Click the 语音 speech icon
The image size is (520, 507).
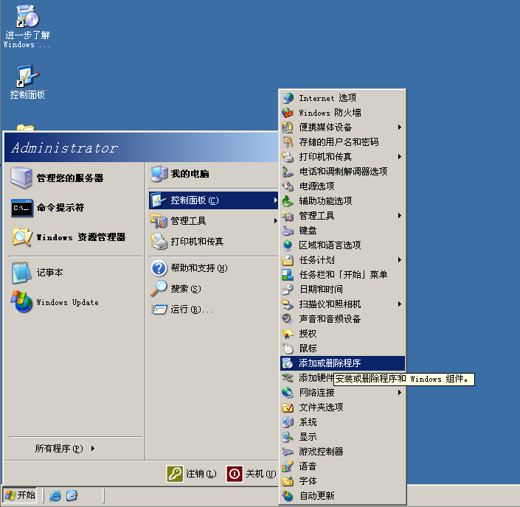tap(288, 466)
